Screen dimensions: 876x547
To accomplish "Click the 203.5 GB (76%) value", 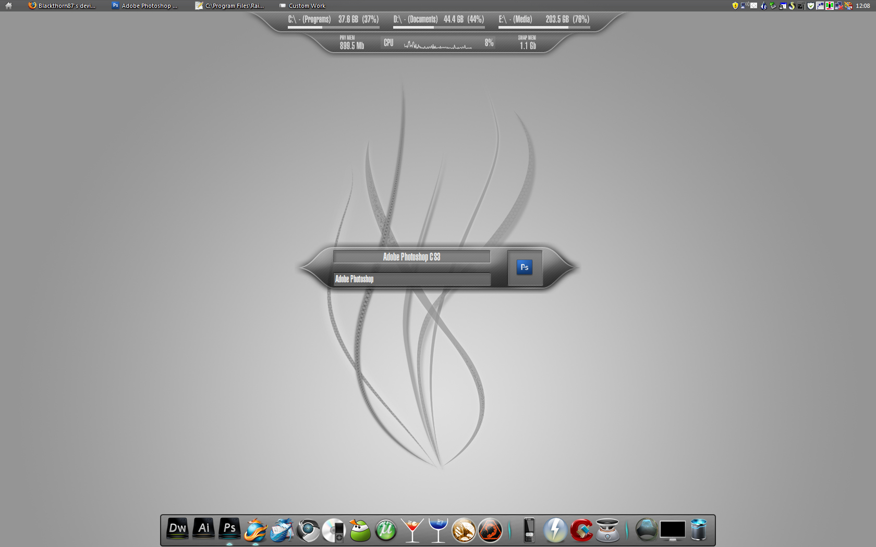I will (x=567, y=19).
